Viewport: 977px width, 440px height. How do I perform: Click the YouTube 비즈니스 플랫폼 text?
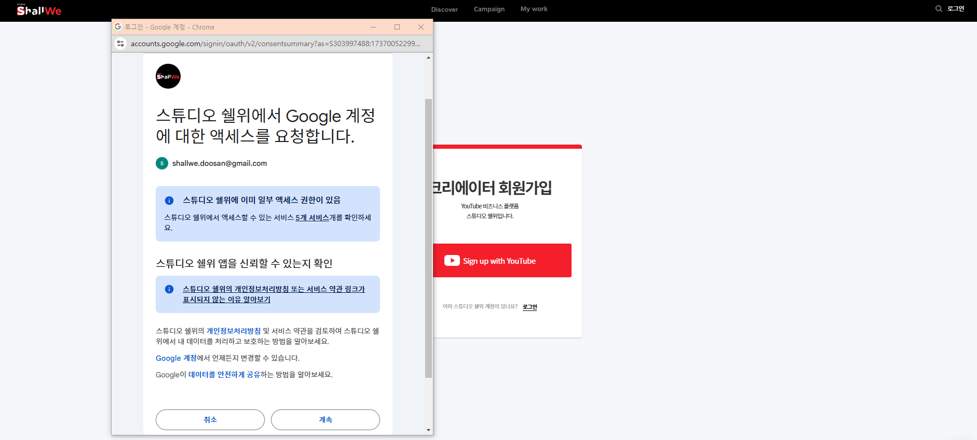490,206
